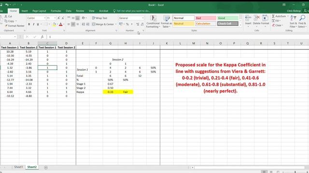
Task: Apply the Calculation cell style
Action: tap(206, 24)
